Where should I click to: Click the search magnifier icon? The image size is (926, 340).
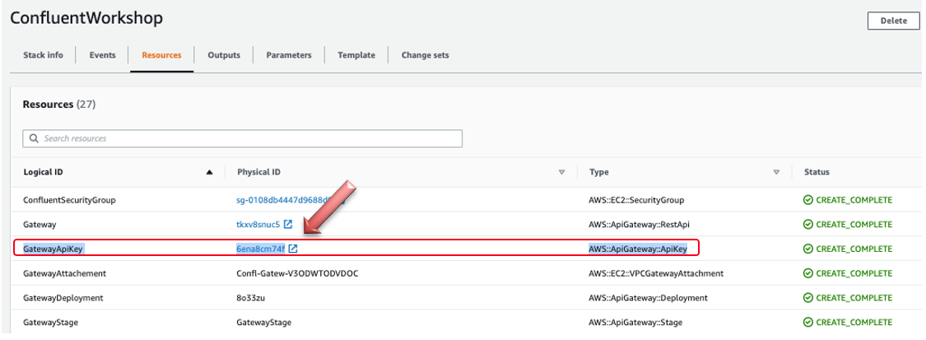(x=33, y=138)
